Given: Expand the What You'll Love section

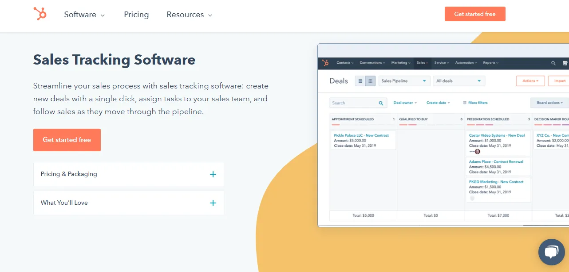Looking at the screenshot, I should pyautogui.click(x=129, y=203).
